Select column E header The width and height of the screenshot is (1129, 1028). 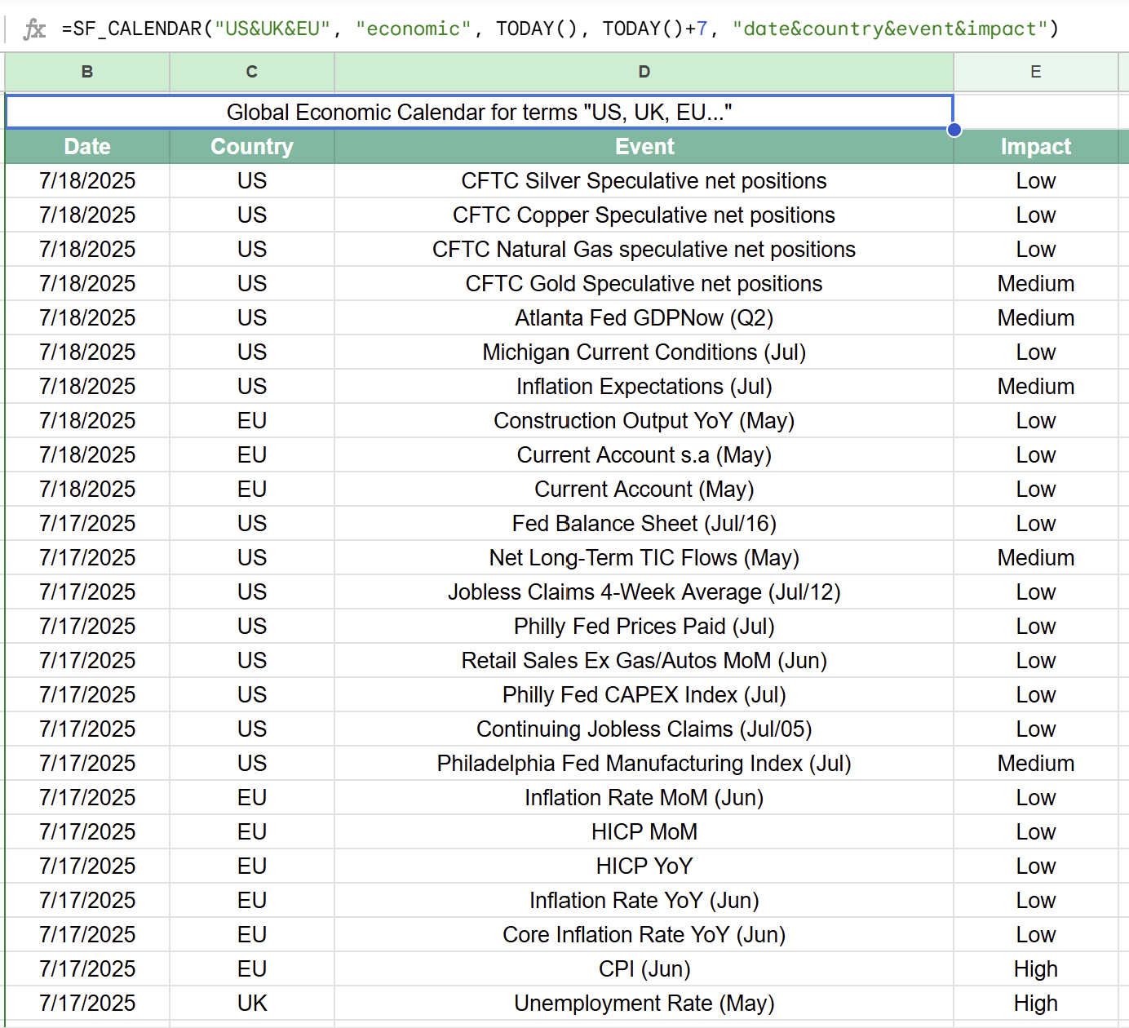point(1035,72)
